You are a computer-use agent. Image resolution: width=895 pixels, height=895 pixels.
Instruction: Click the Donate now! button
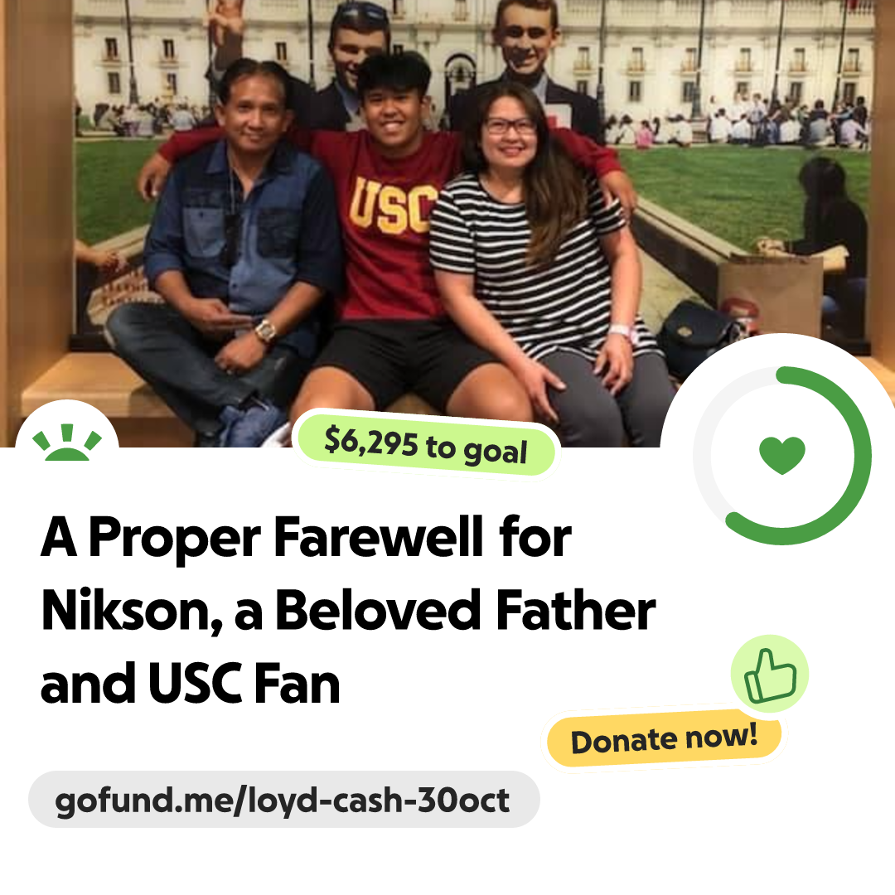(x=664, y=738)
